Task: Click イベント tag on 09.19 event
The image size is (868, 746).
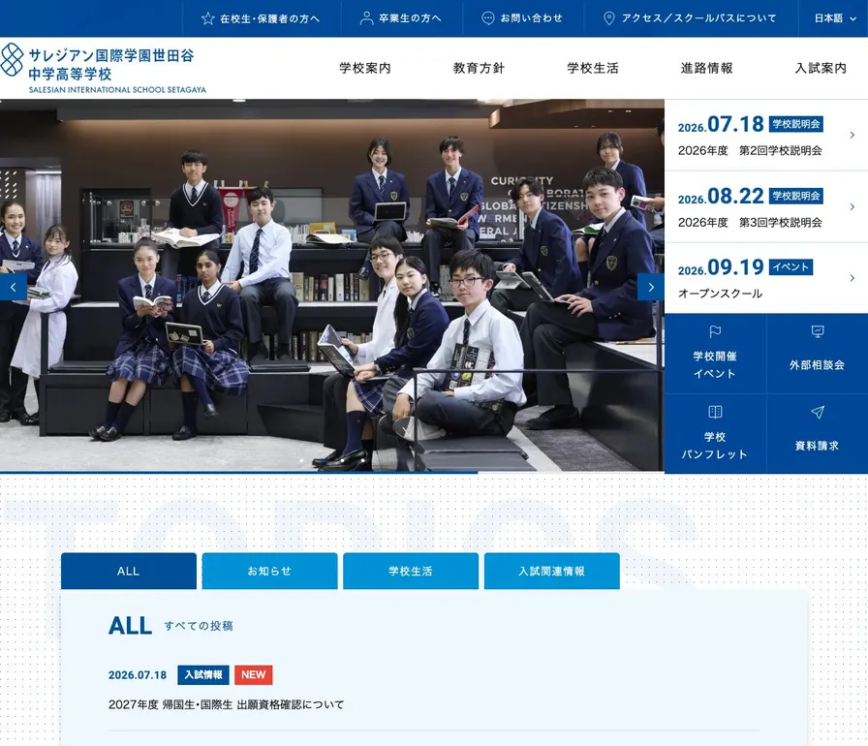Action: (x=790, y=267)
